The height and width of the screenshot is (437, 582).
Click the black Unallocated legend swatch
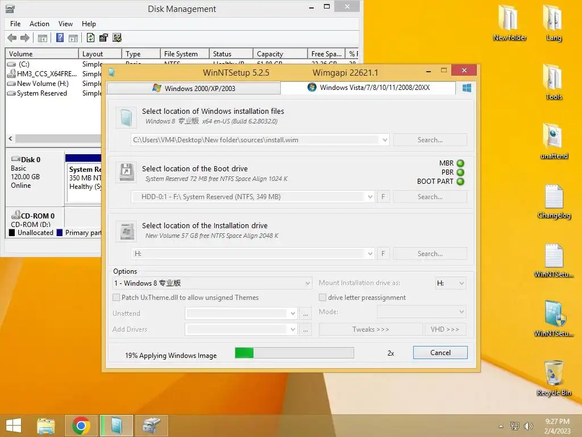pyautogui.click(x=12, y=233)
